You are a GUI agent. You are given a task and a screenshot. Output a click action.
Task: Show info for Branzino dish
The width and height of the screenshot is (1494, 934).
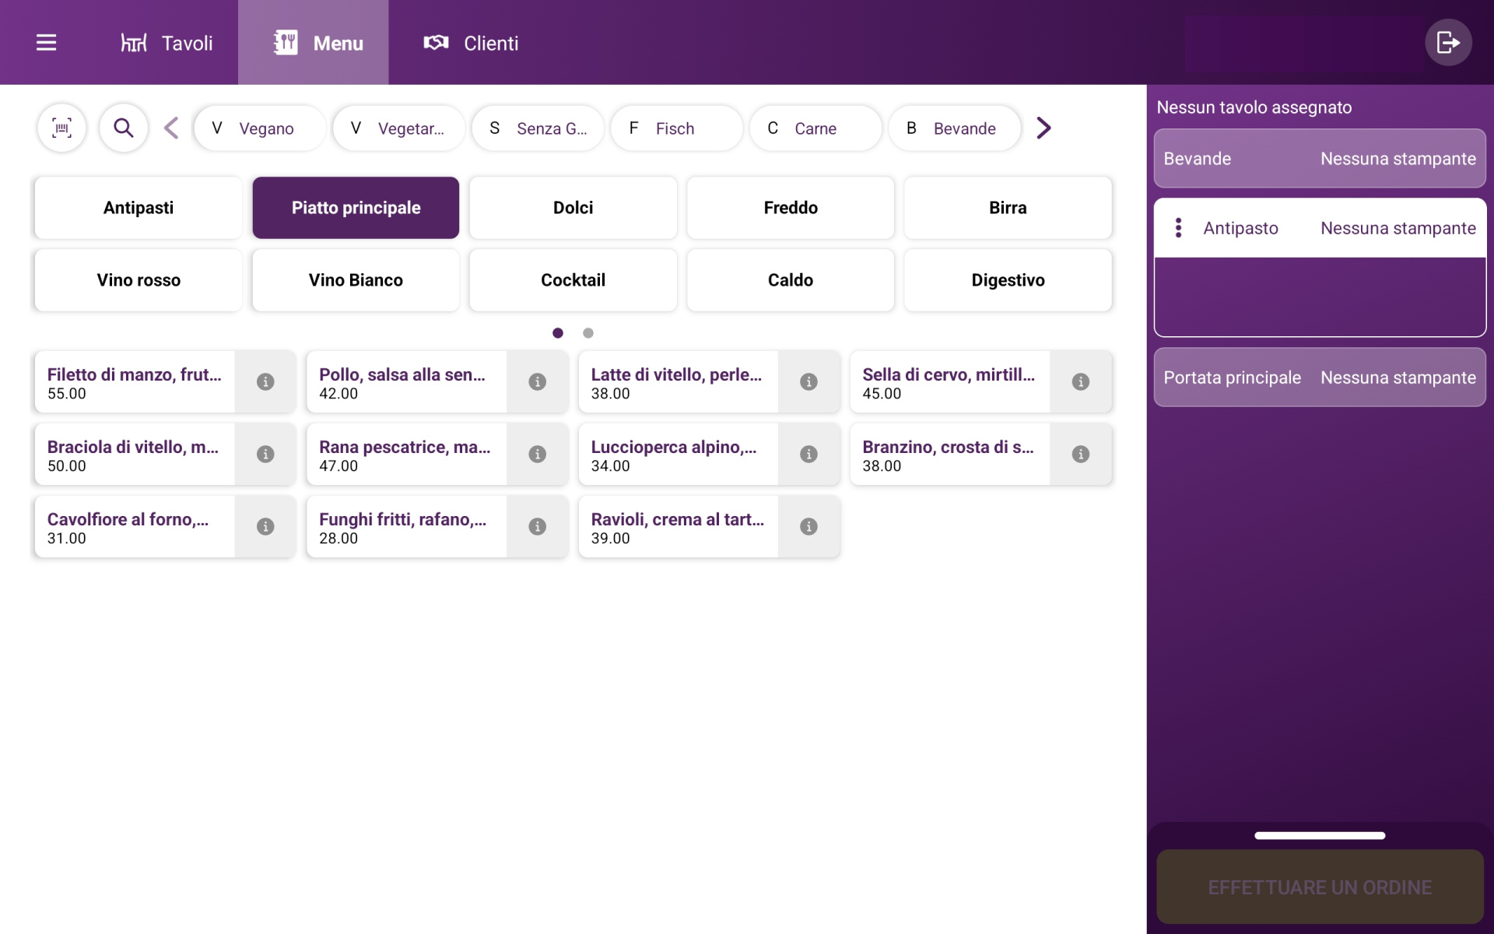(1080, 454)
